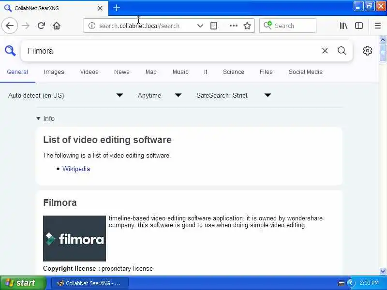Switch to the News category
387x290 pixels.
coord(122,72)
